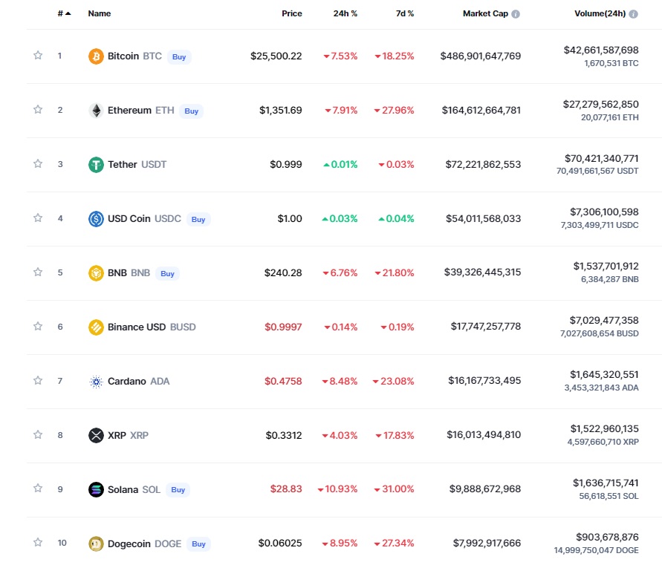The height and width of the screenshot is (565, 662).
Task: Favorite XRP with its star icon
Action: click(x=38, y=435)
